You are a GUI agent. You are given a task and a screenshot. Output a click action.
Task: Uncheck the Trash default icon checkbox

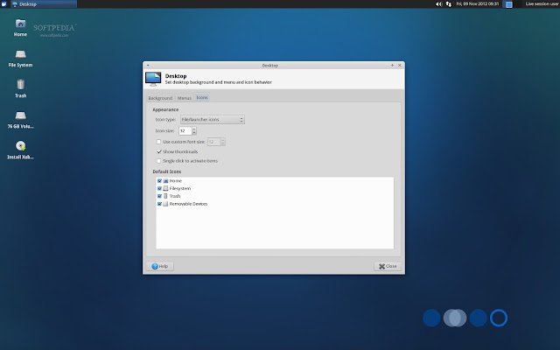159,196
